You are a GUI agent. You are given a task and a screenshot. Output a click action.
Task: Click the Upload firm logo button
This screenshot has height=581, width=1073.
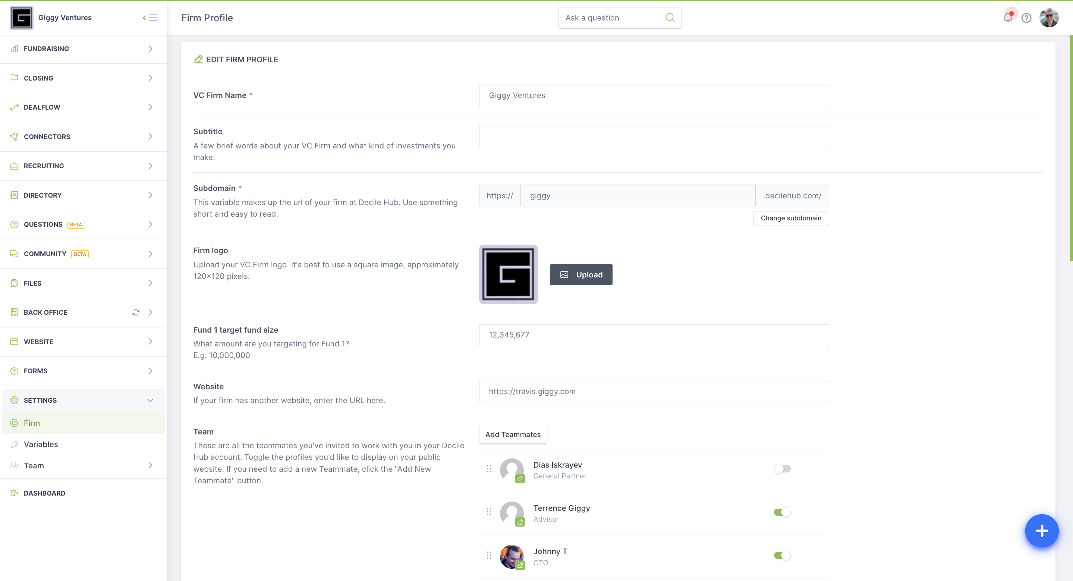[x=581, y=275]
